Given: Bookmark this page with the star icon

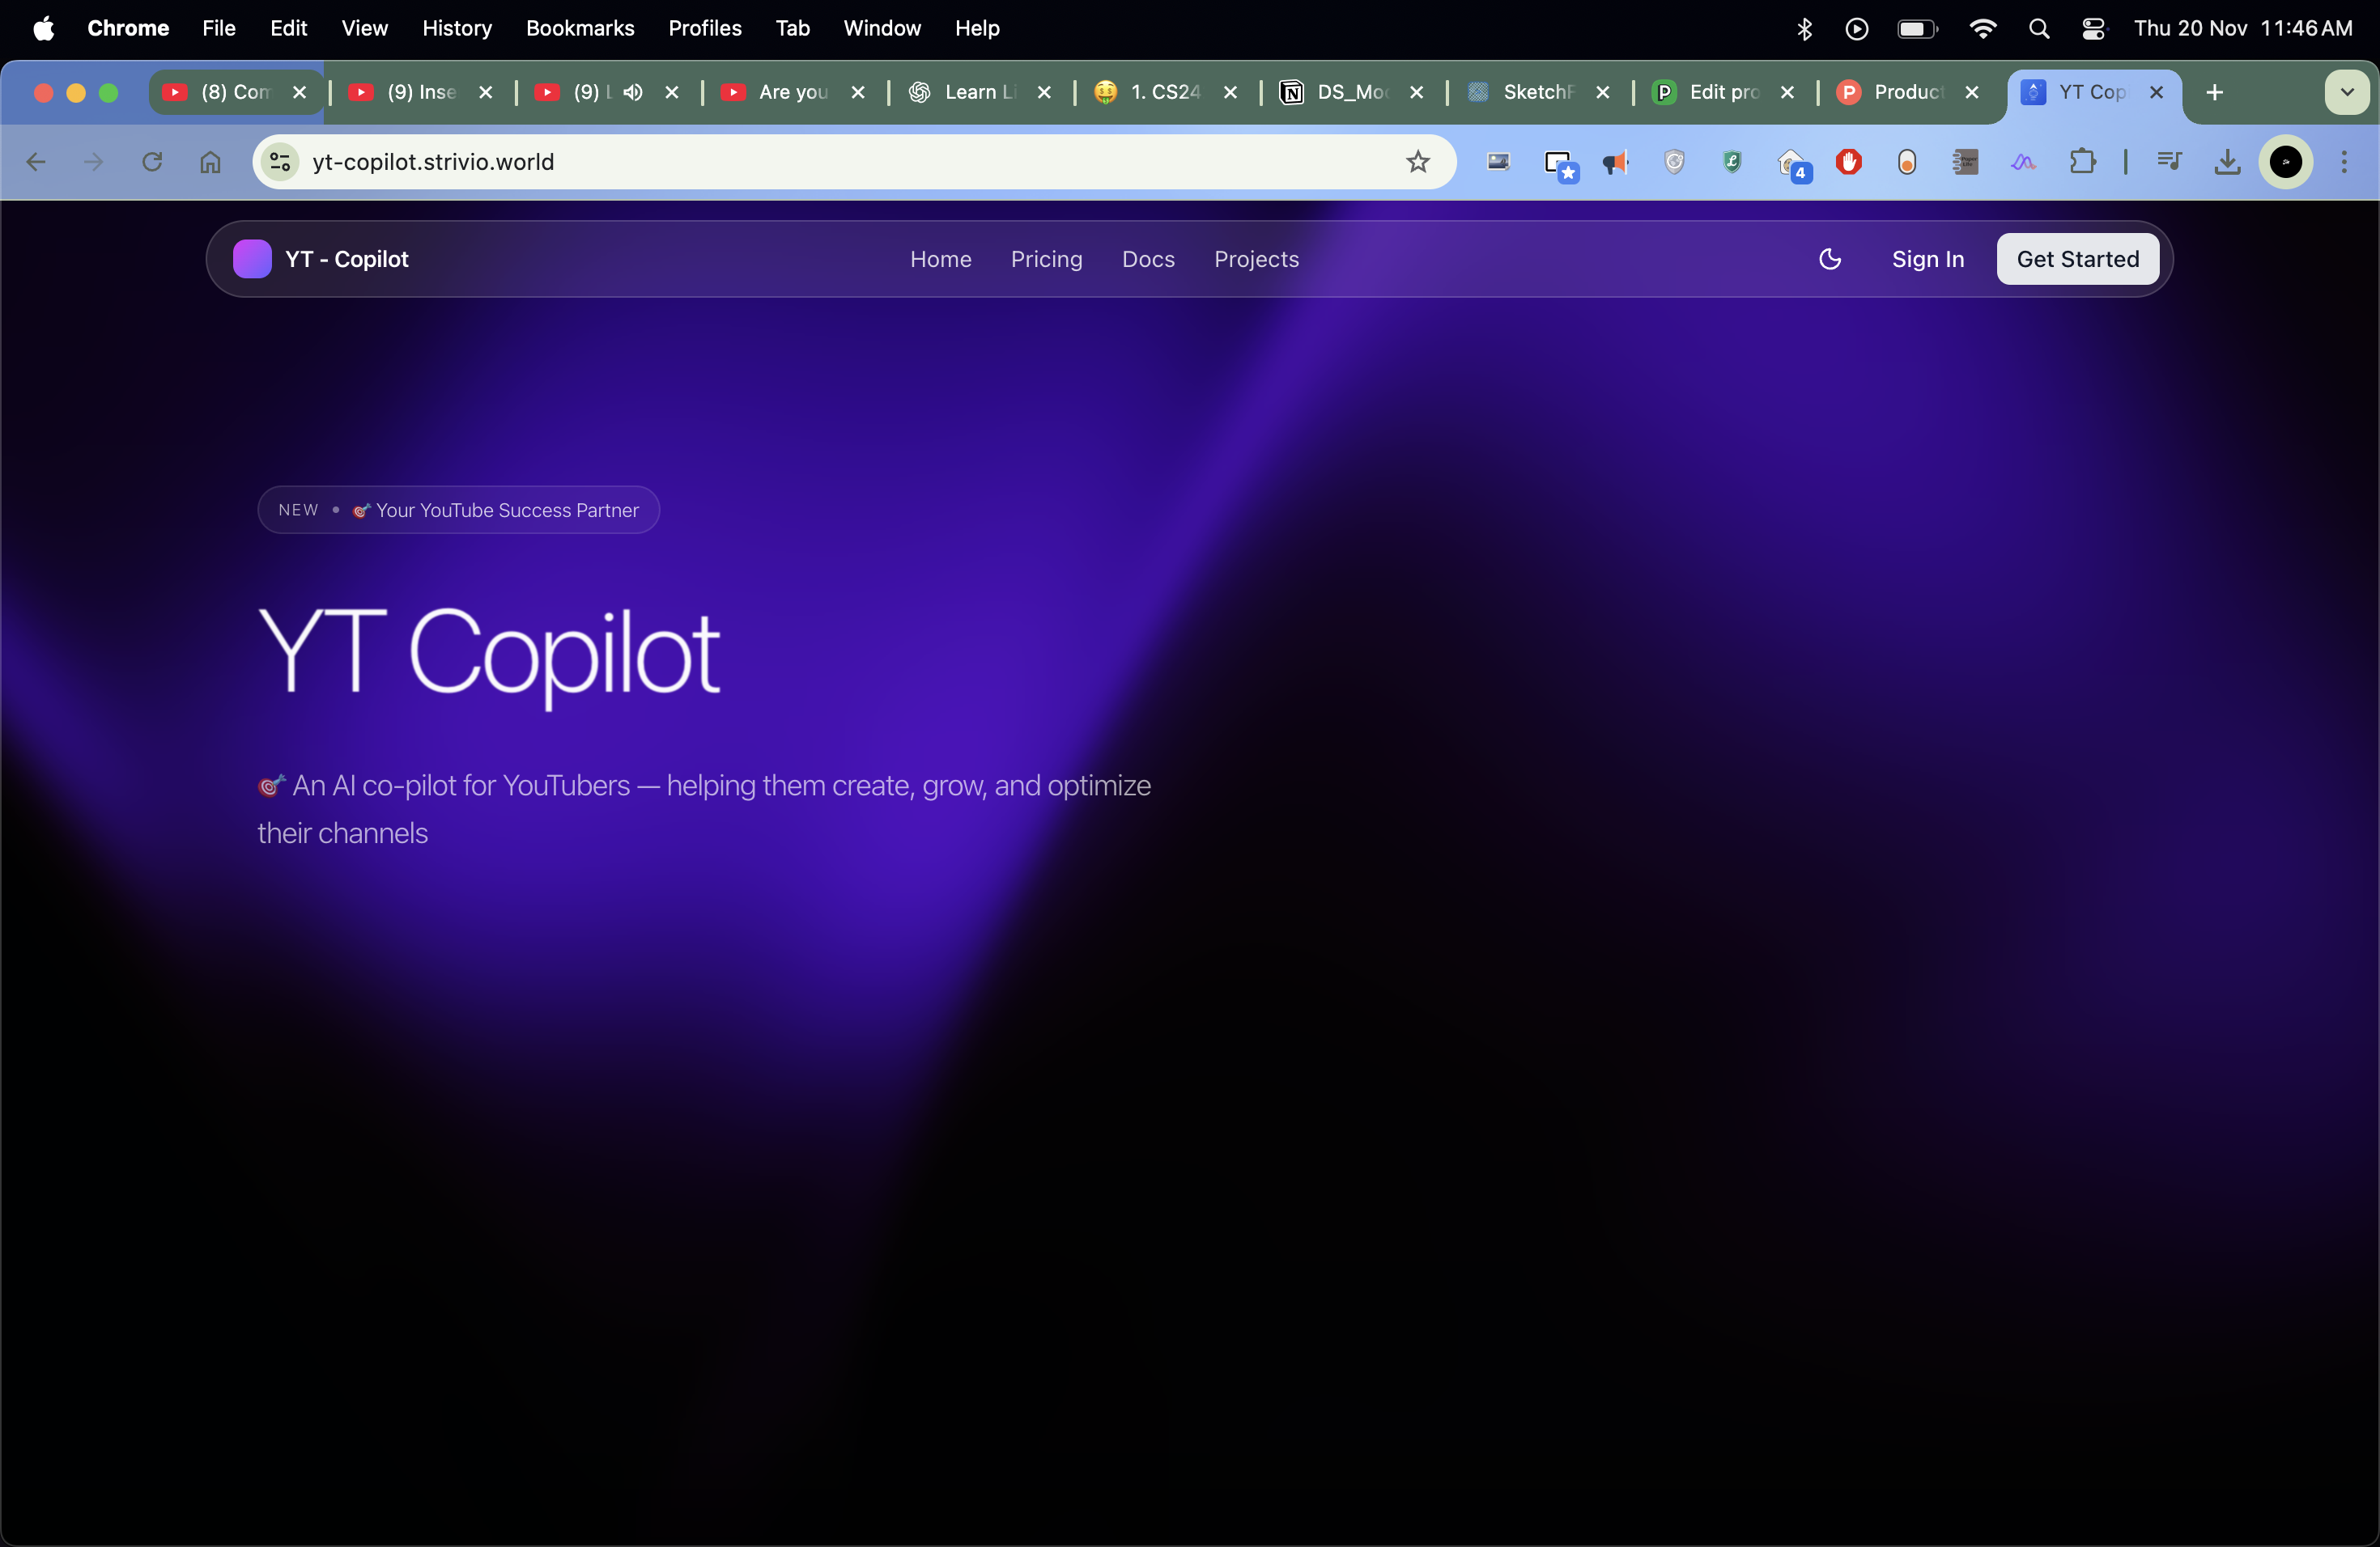Looking at the screenshot, I should 1417,162.
